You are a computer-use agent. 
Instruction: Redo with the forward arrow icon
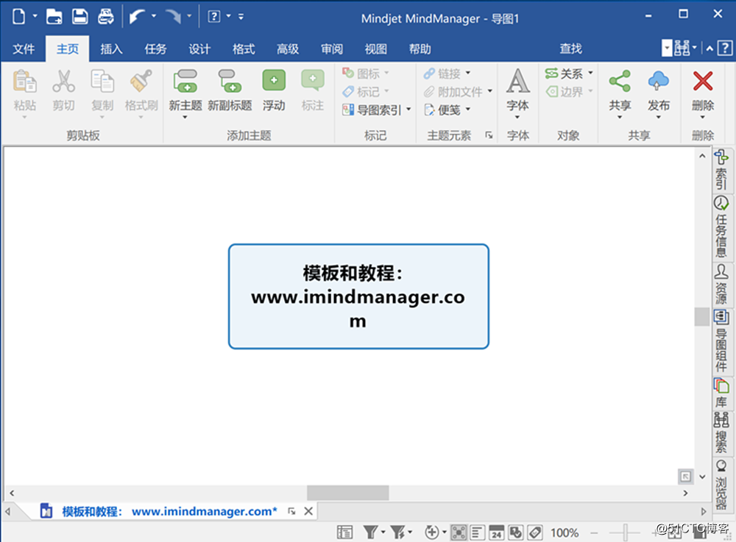tap(173, 16)
